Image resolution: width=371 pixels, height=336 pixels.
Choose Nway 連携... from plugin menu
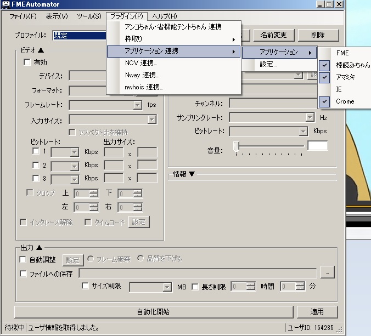point(173,75)
